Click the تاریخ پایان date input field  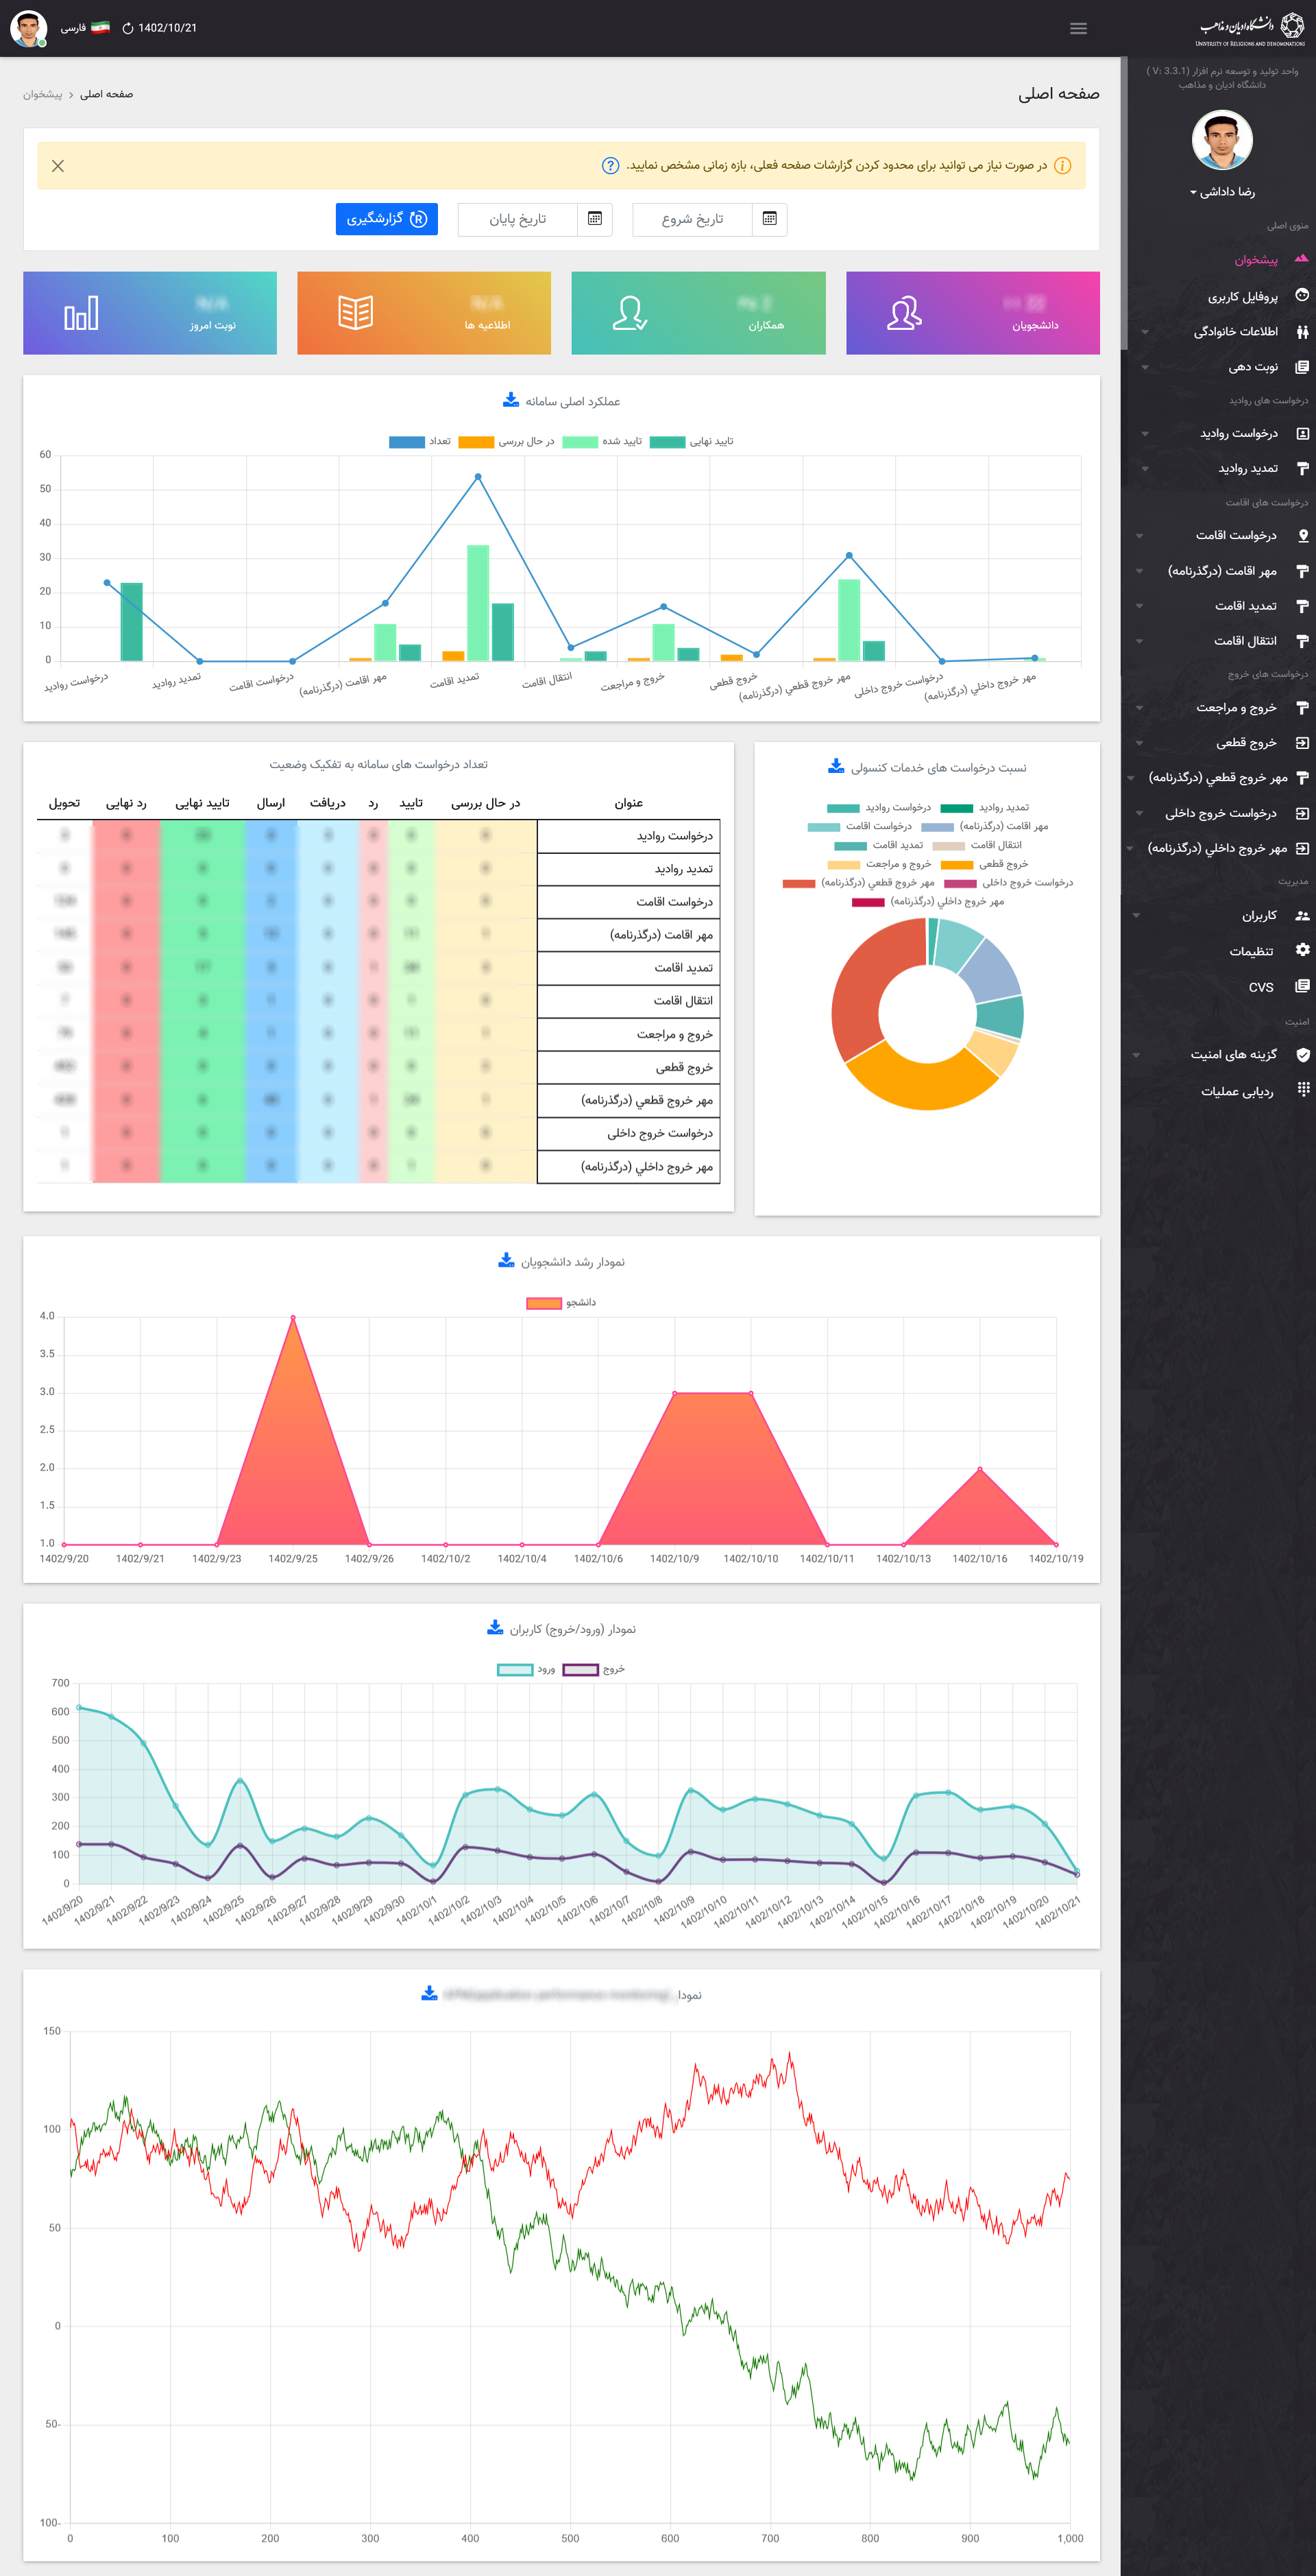(517, 219)
